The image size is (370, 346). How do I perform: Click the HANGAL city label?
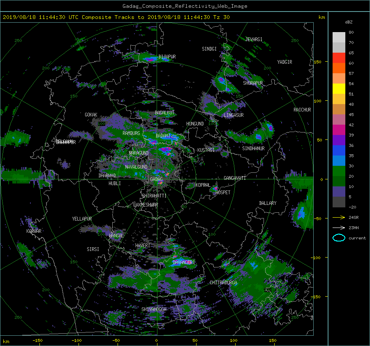[116, 236]
